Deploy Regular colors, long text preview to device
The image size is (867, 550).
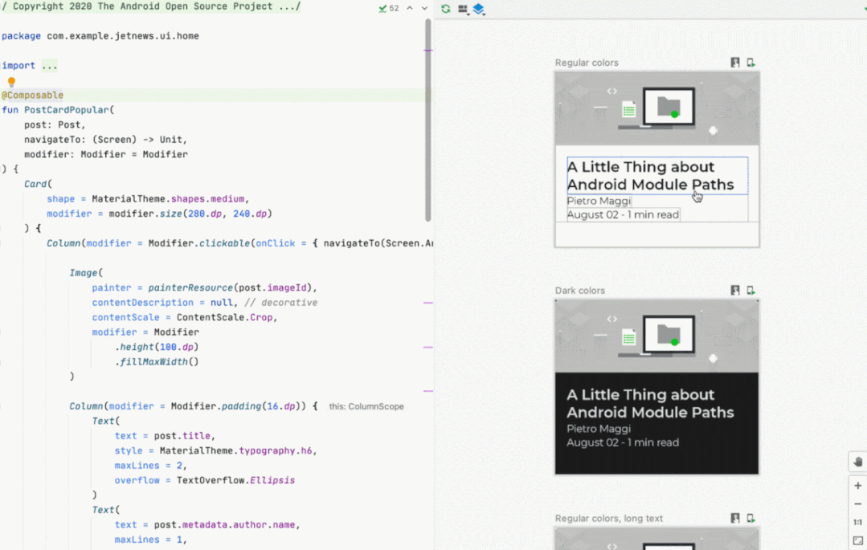click(x=750, y=518)
